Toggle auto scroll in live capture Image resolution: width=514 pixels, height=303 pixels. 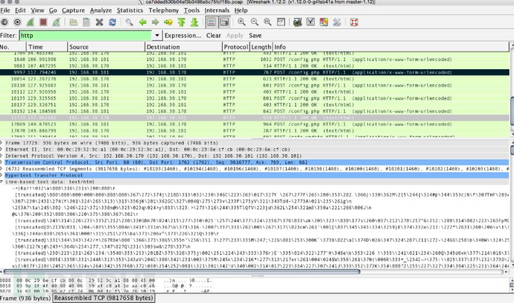click(x=224, y=22)
